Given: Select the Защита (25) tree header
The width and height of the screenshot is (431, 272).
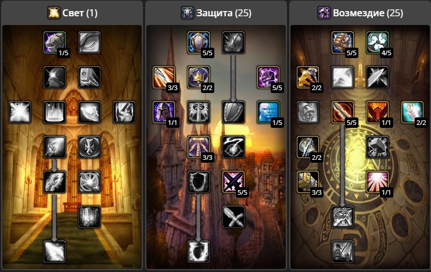Looking at the screenshot, I should point(216,13).
